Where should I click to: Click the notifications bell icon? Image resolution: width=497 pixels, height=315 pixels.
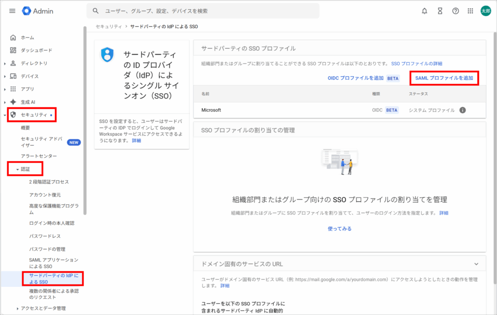click(425, 11)
